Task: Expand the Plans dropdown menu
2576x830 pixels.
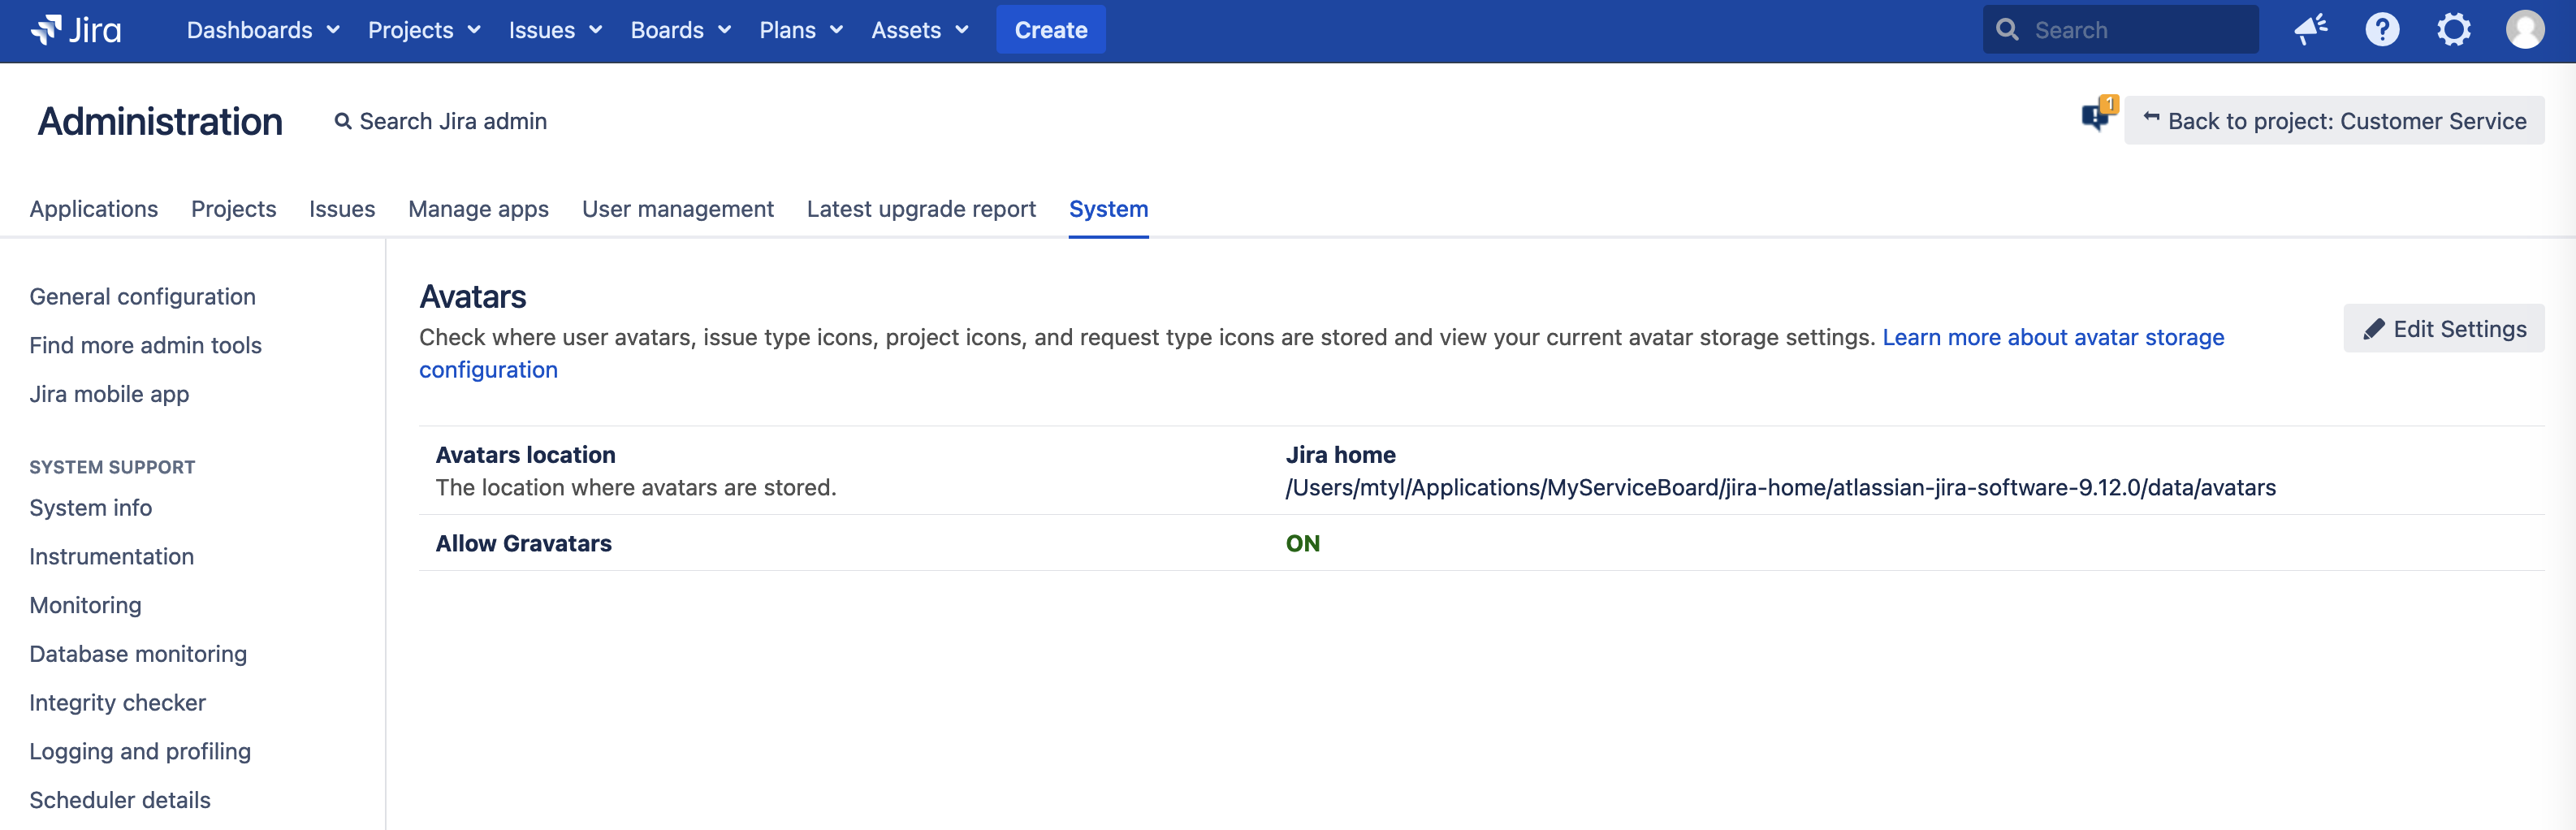Action: [802, 30]
